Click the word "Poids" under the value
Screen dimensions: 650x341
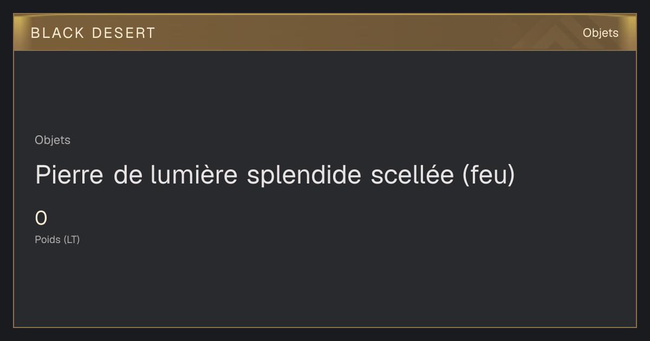[48, 239]
